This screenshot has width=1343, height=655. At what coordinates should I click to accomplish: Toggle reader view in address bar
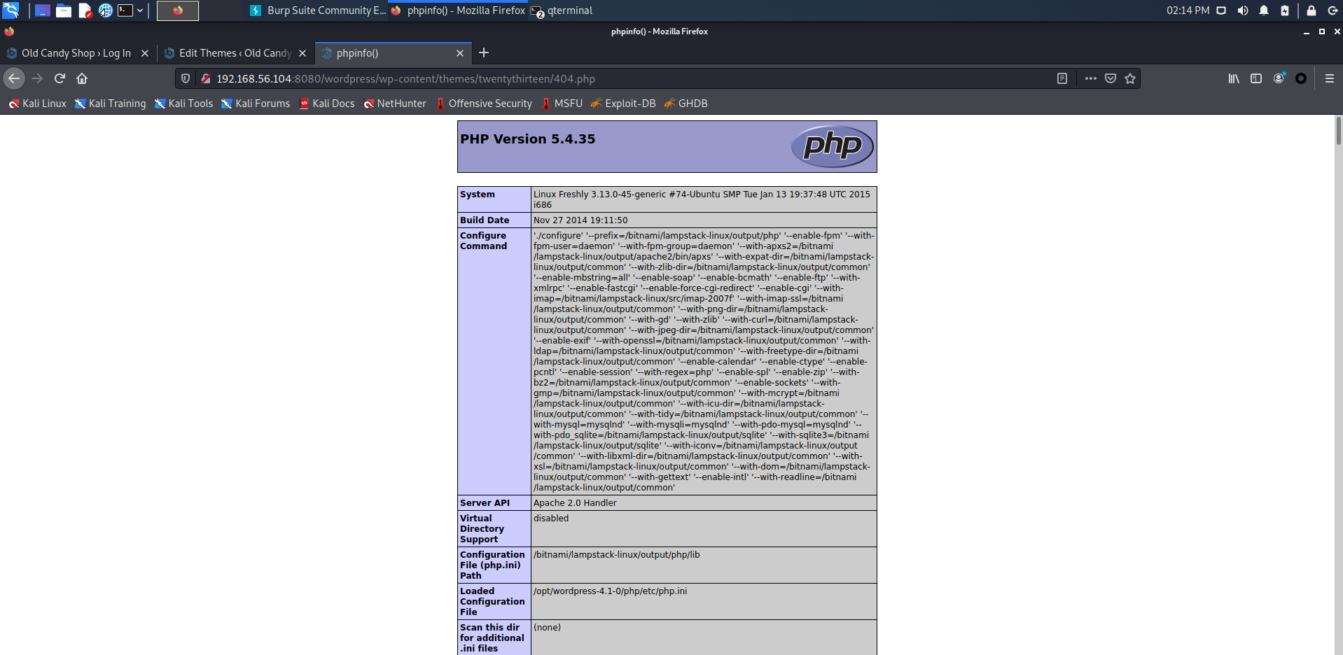click(1062, 78)
